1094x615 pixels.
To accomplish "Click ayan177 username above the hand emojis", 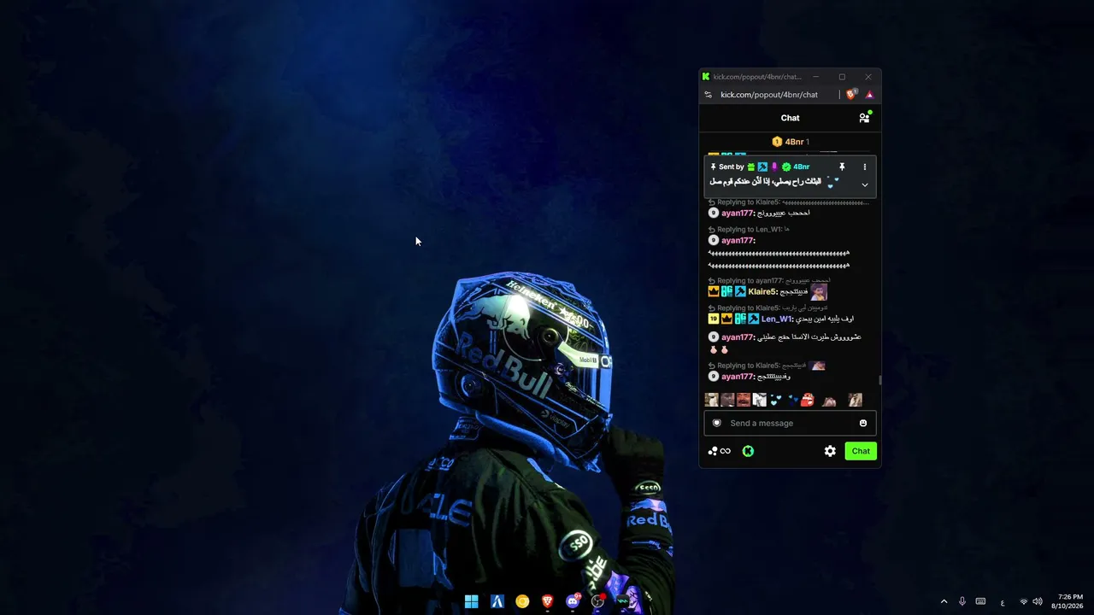I will pyautogui.click(x=738, y=337).
